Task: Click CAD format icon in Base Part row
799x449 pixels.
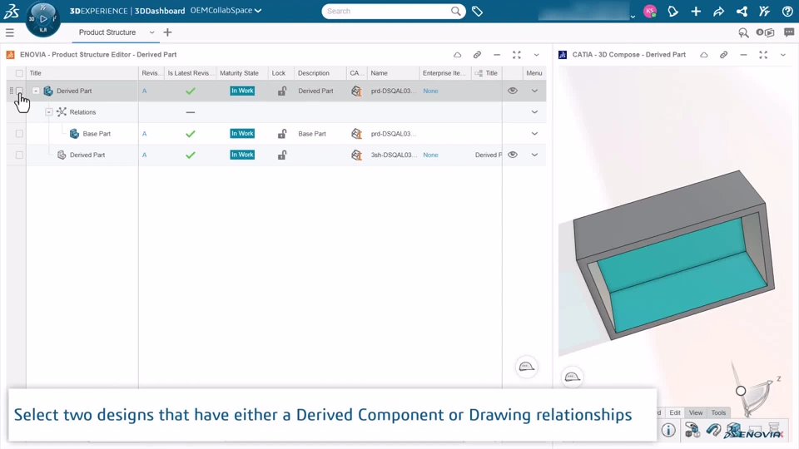Action: (357, 133)
